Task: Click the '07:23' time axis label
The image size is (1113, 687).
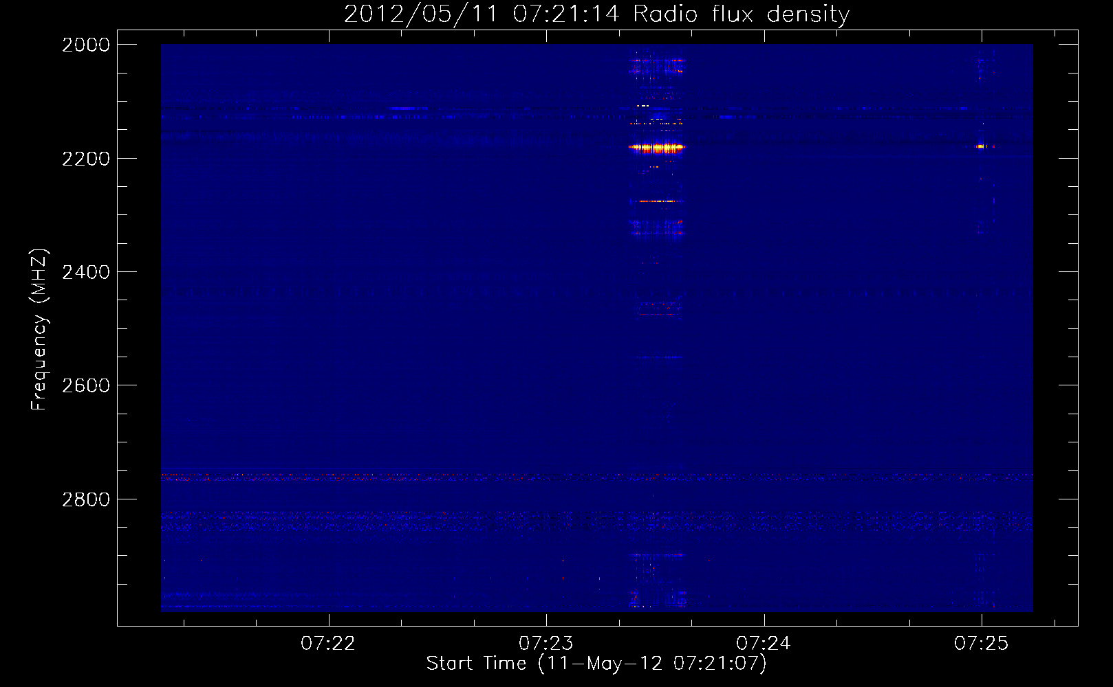Action: click(545, 643)
